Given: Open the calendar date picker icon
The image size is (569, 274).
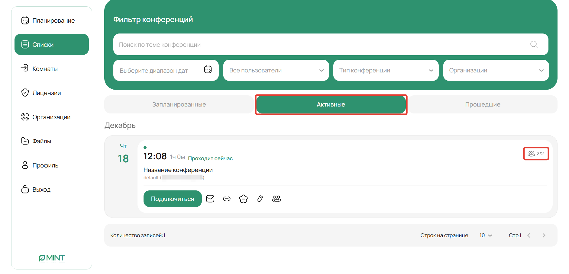Looking at the screenshot, I should coord(208,69).
